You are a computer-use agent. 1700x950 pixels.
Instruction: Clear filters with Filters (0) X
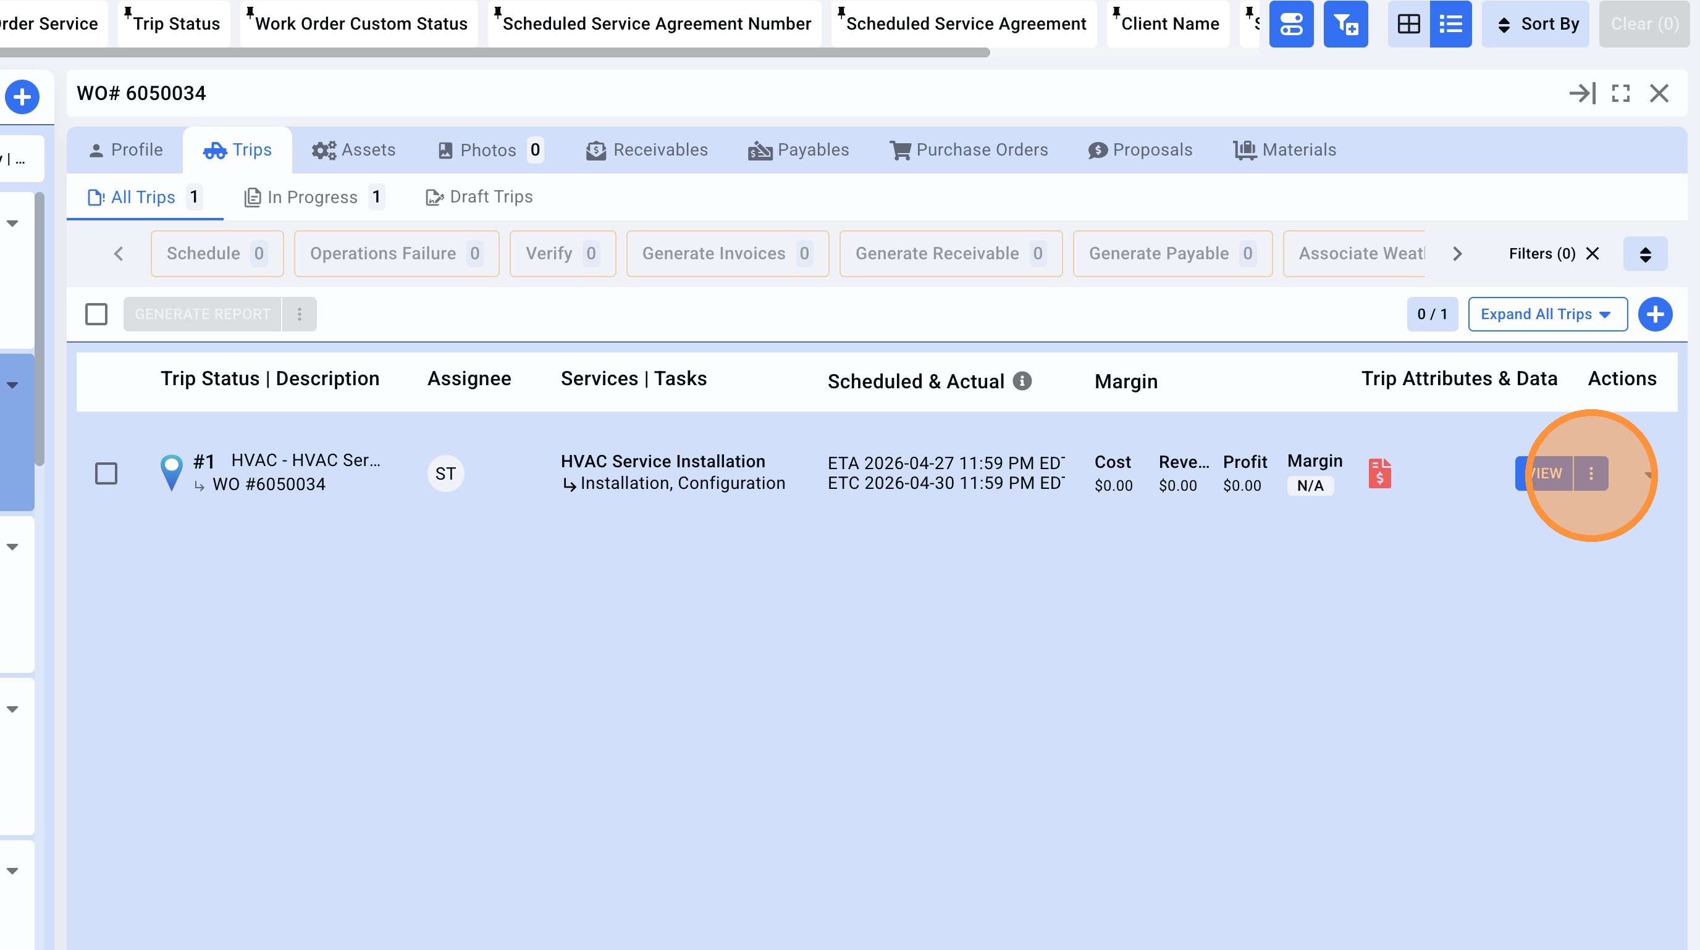pyautogui.click(x=1593, y=254)
